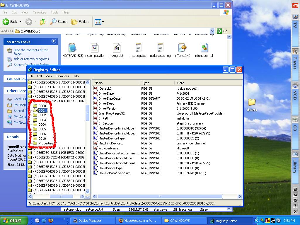Click the 'Add or remove programs' link
The image size is (300, 225).
pos(31,59)
